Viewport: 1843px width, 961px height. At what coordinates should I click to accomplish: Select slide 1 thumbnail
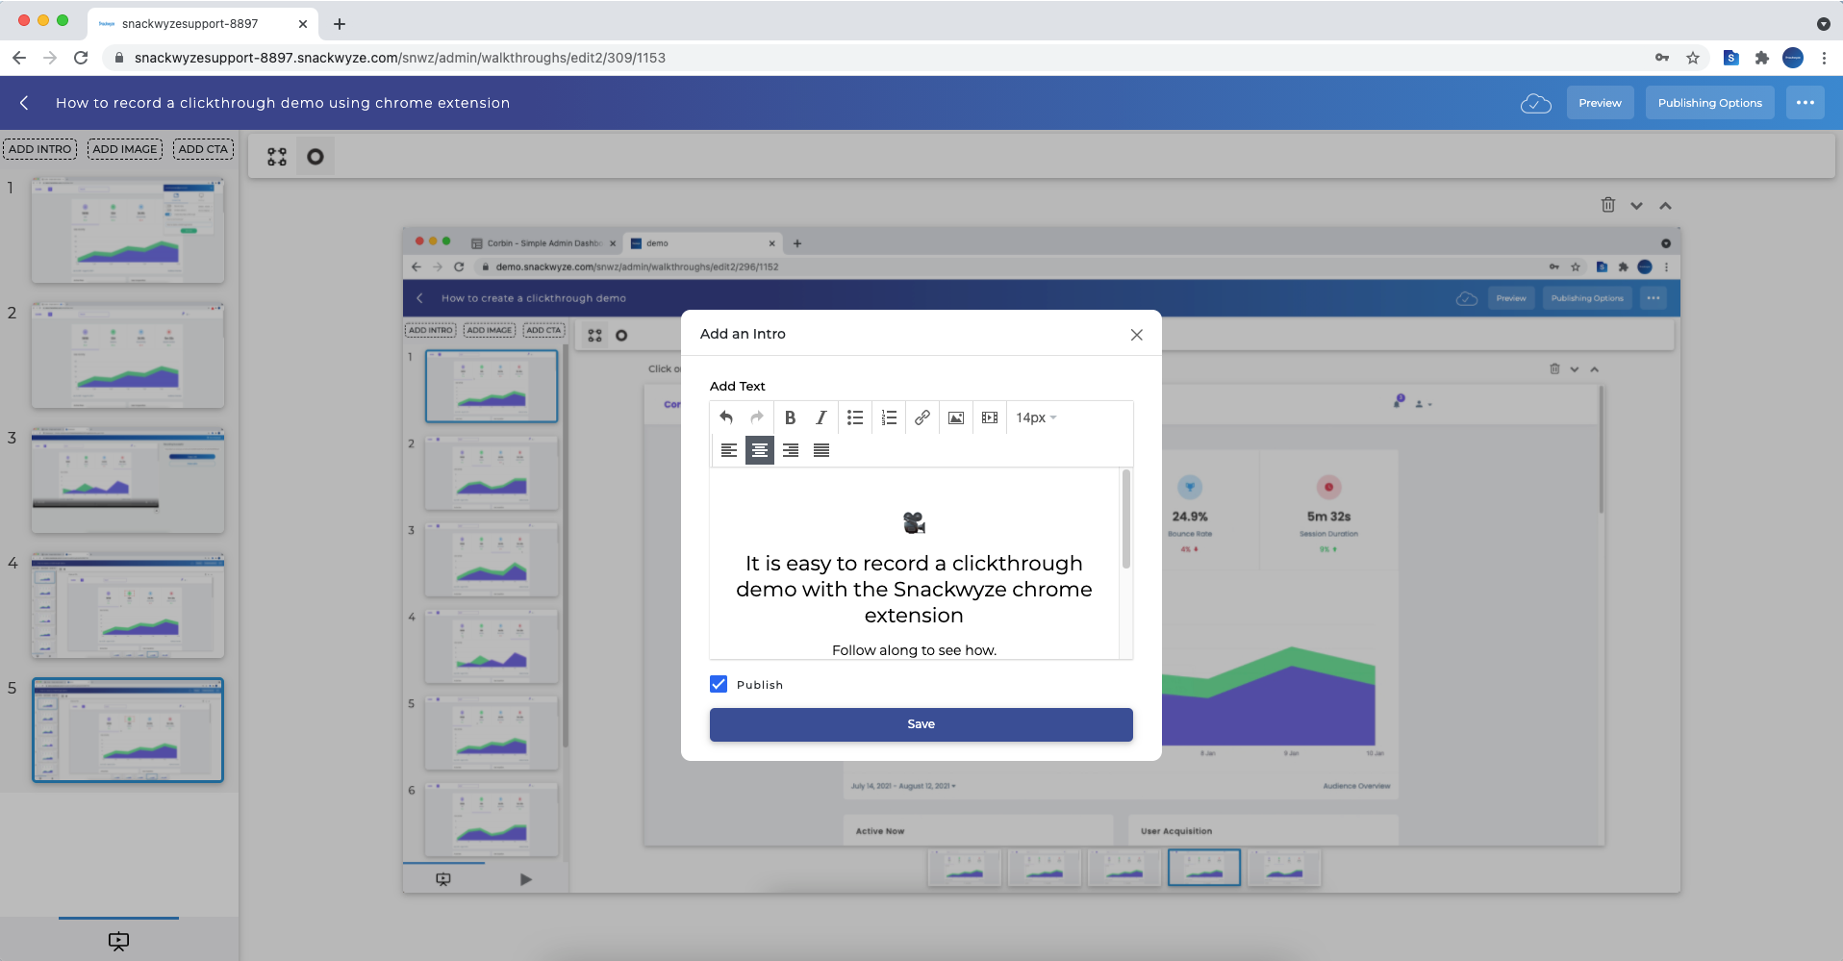(x=128, y=230)
